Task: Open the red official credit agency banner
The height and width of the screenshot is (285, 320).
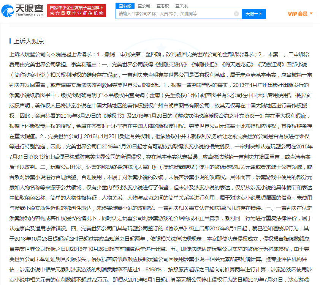Action: (x=76, y=11)
